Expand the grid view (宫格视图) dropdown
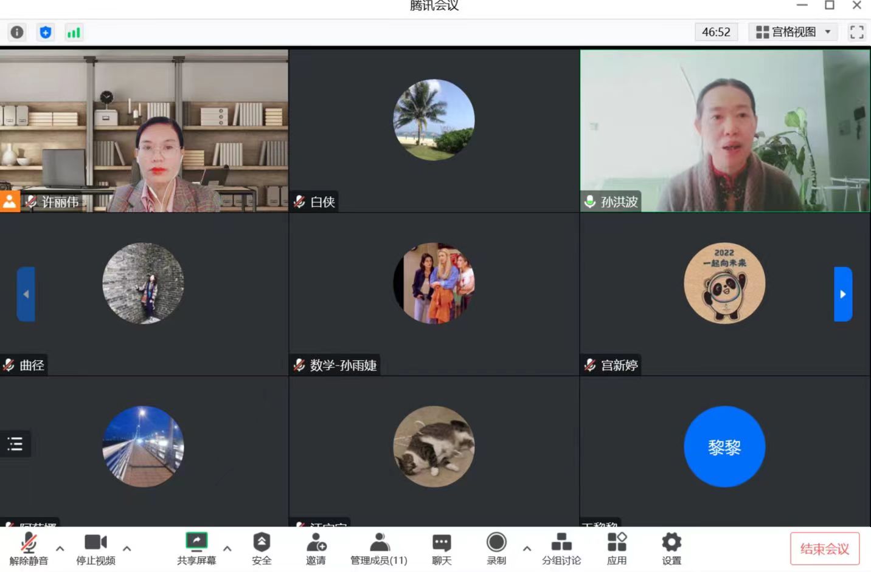The height and width of the screenshot is (572, 871). [x=793, y=32]
